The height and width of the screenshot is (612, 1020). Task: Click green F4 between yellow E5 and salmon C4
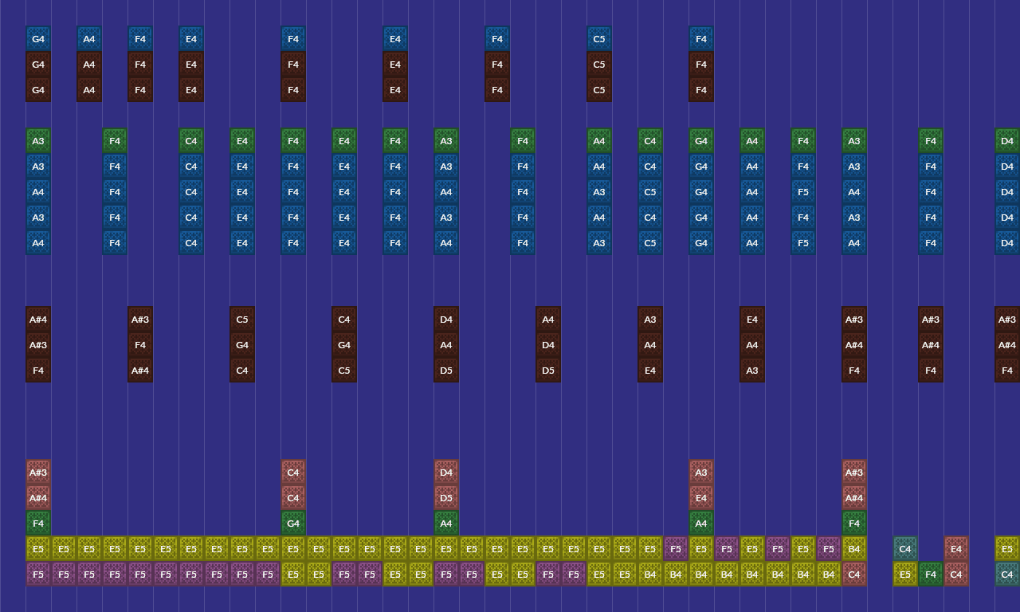pyautogui.click(x=931, y=575)
